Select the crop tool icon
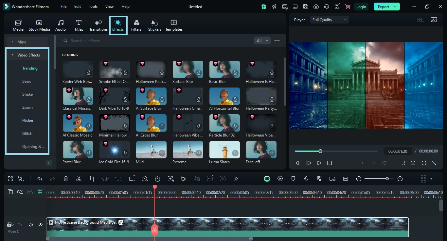 point(92,179)
